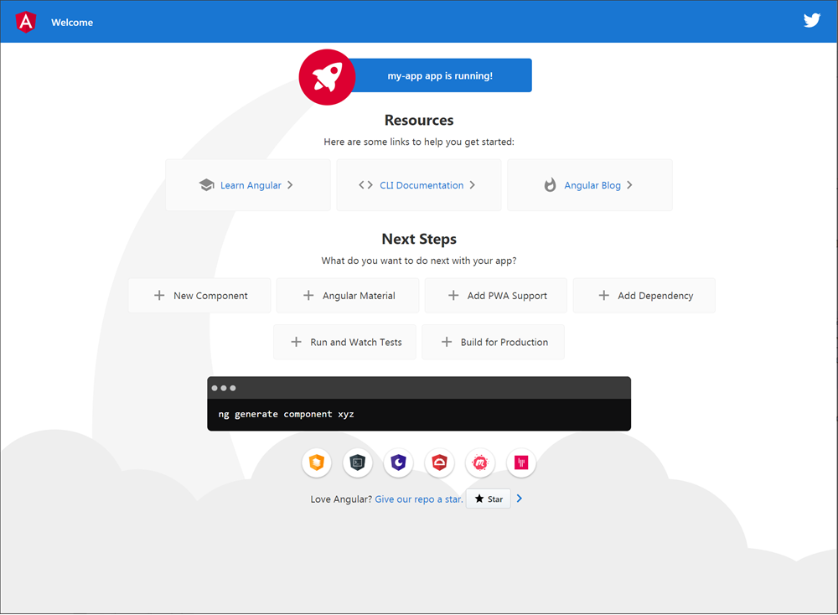Click the Angular logo in the top navbar

click(x=25, y=22)
